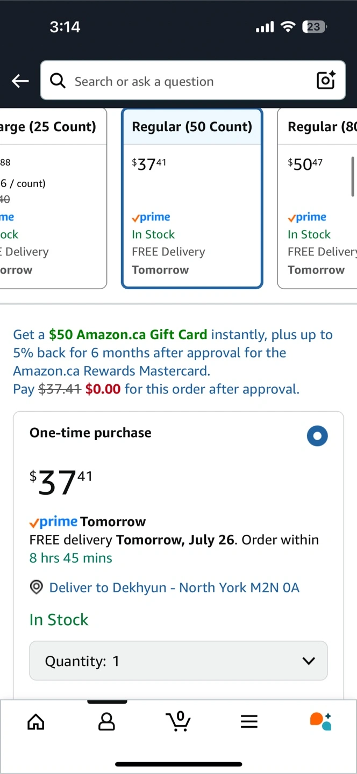Viewport: 357px width, 774px height.
Task: Choose Regular (50 Count) size option
Action: click(x=192, y=198)
